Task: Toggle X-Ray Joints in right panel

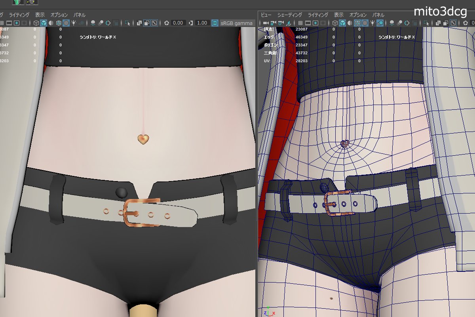Action: click(453, 23)
